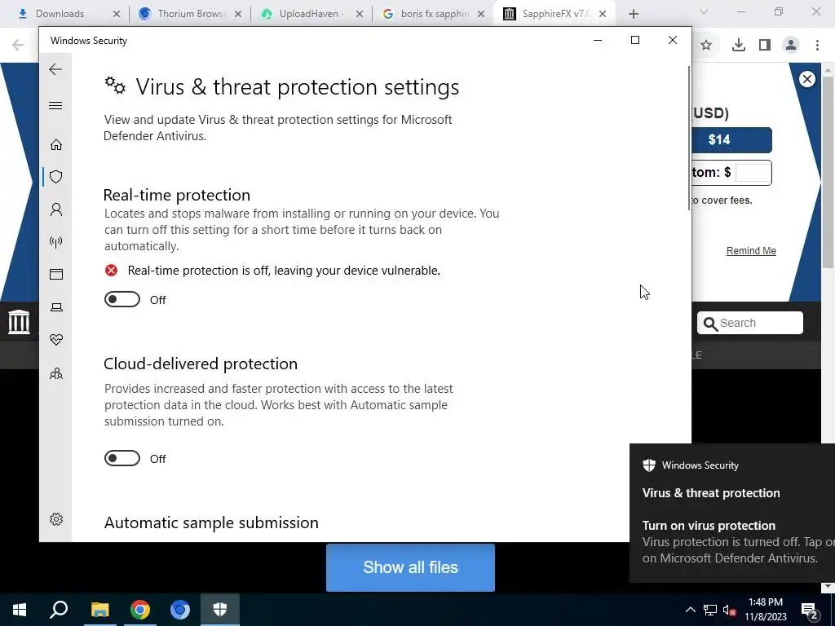
Task: Open browser profile avatar
Action: (791, 46)
